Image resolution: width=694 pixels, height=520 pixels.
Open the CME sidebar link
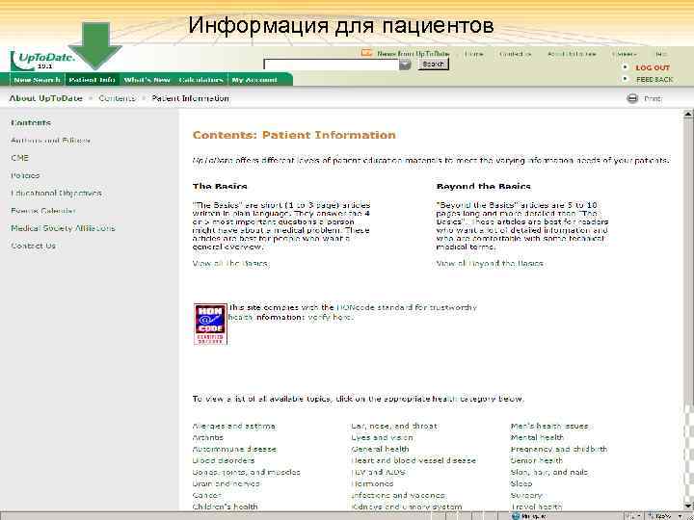(20, 158)
